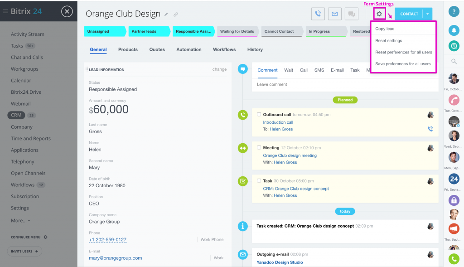Click the envelope icon beside Outgoing e-mail

click(x=243, y=255)
